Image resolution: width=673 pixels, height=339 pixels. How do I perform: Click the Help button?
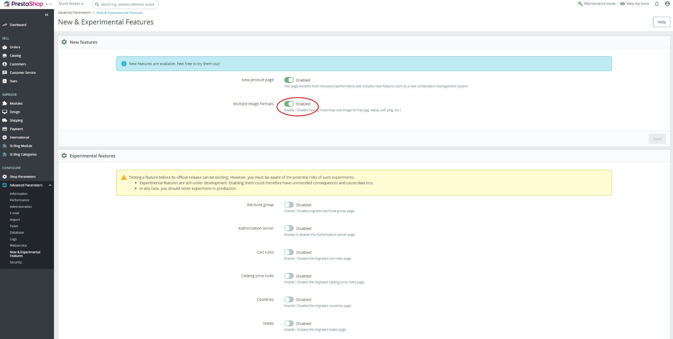(661, 22)
